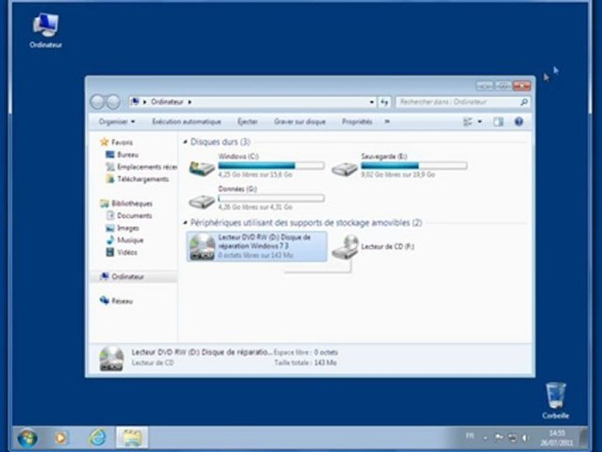The height and width of the screenshot is (452, 602).
Task: Select the Sauvegarde (E:) drive icon
Action: coord(344,169)
